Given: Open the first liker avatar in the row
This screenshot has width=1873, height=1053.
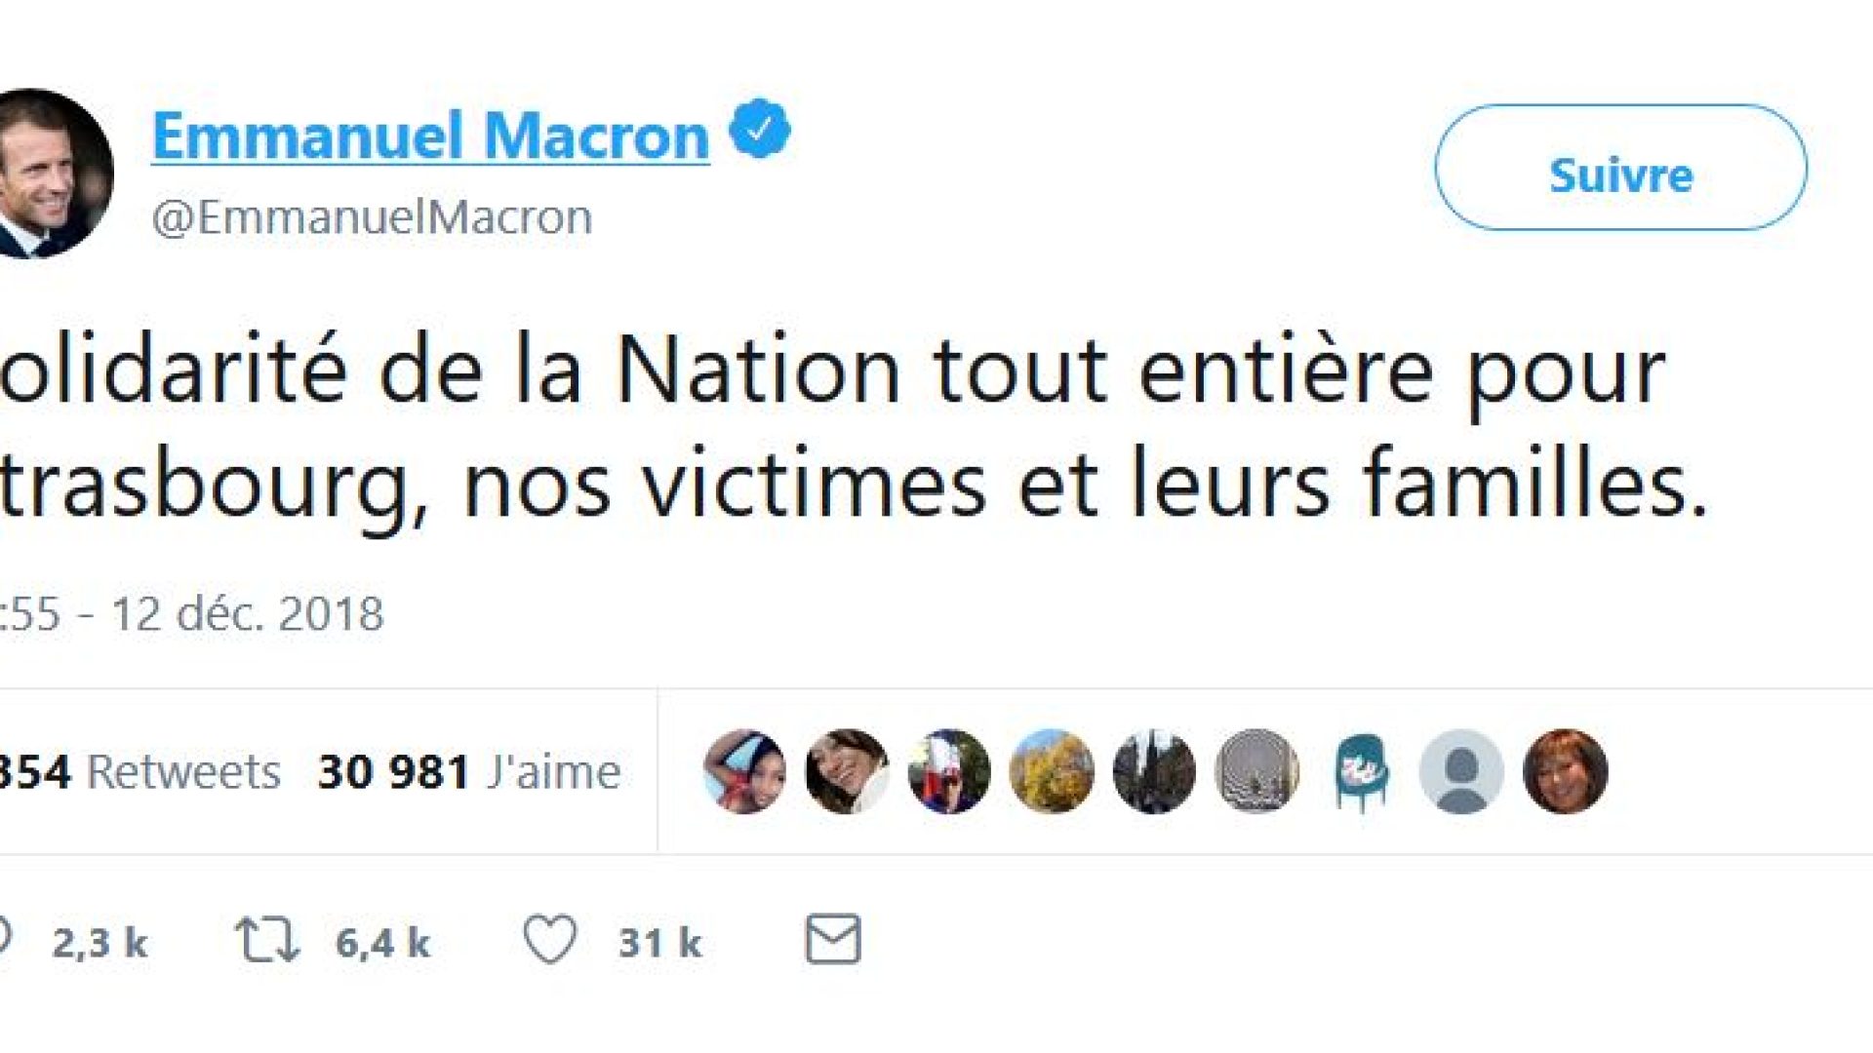Looking at the screenshot, I should pyautogui.click(x=744, y=771).
